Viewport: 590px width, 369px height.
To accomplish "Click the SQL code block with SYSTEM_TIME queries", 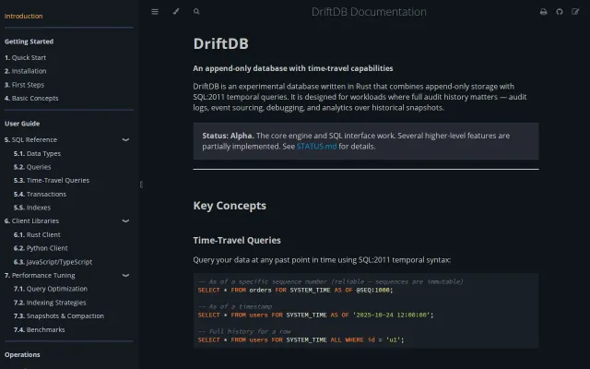I will 366,311.
